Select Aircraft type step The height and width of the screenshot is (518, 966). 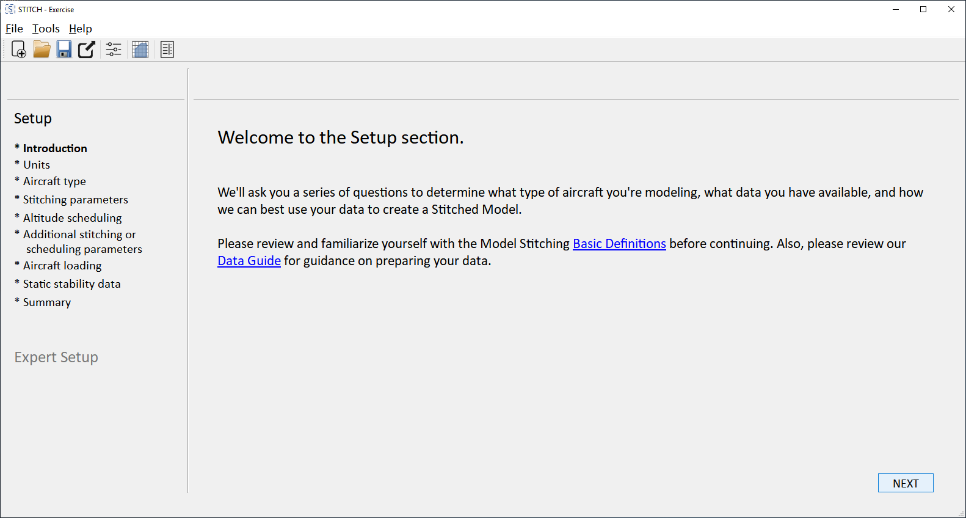pyautogui.click(x=54, y=181)
